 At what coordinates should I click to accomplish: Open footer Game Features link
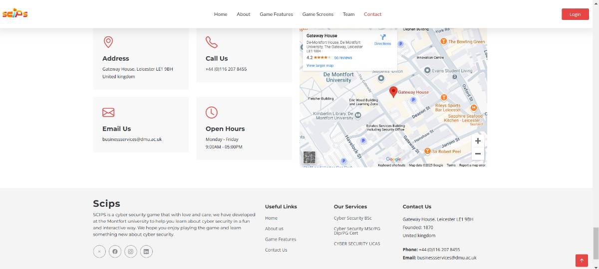pos(281,239)
